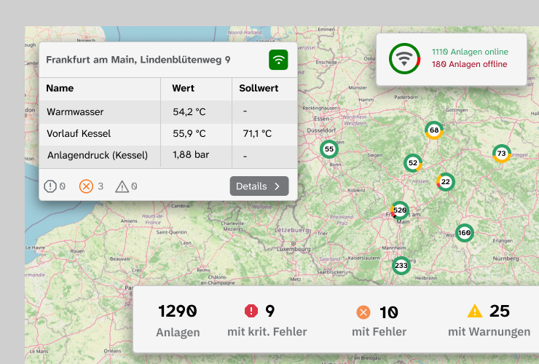Click the 'Düsseldorf' label on the map
539x364 pixels.
coord(321,130)
